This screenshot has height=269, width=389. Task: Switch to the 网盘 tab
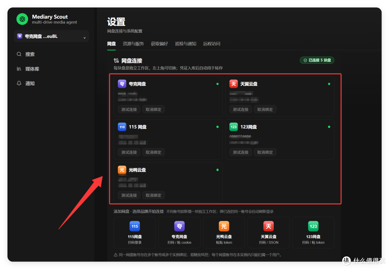[x=111, y=44]
